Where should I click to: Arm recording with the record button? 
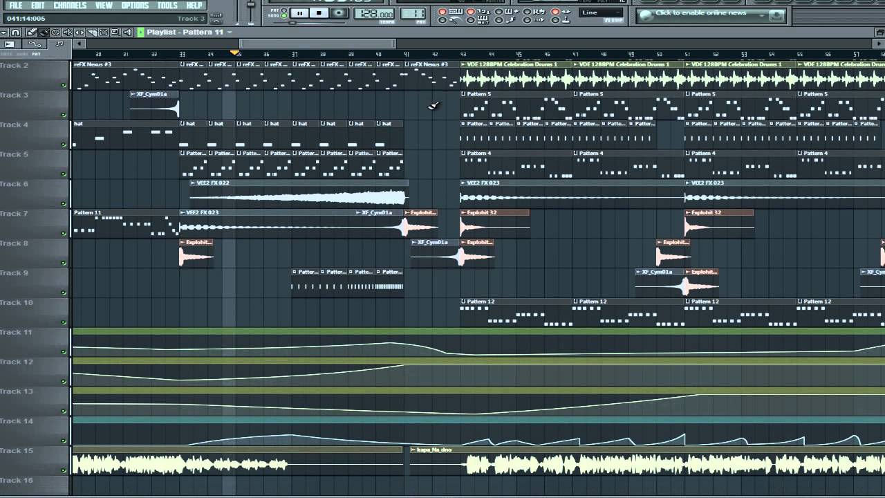pyautogui.click(x=339, y=13)
